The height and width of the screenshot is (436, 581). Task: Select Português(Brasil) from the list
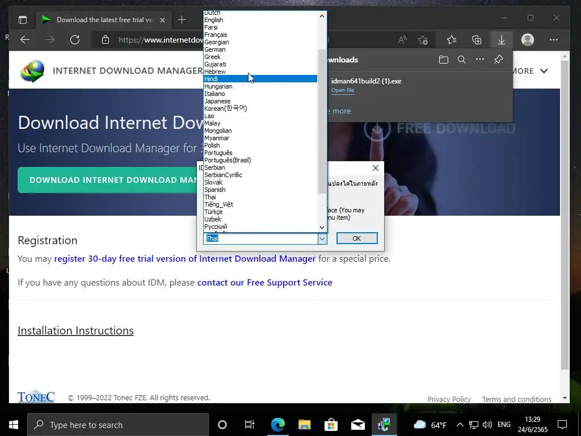coord(260,160)
